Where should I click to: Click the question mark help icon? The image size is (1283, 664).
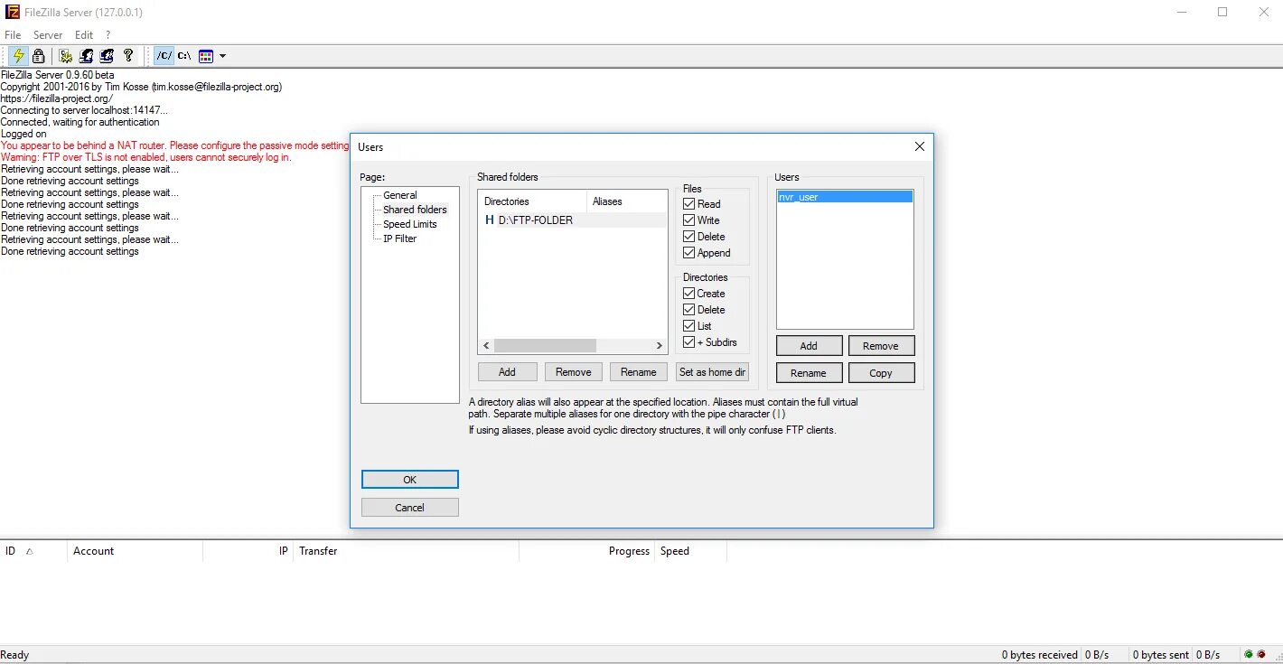click(x=128, y=56)
